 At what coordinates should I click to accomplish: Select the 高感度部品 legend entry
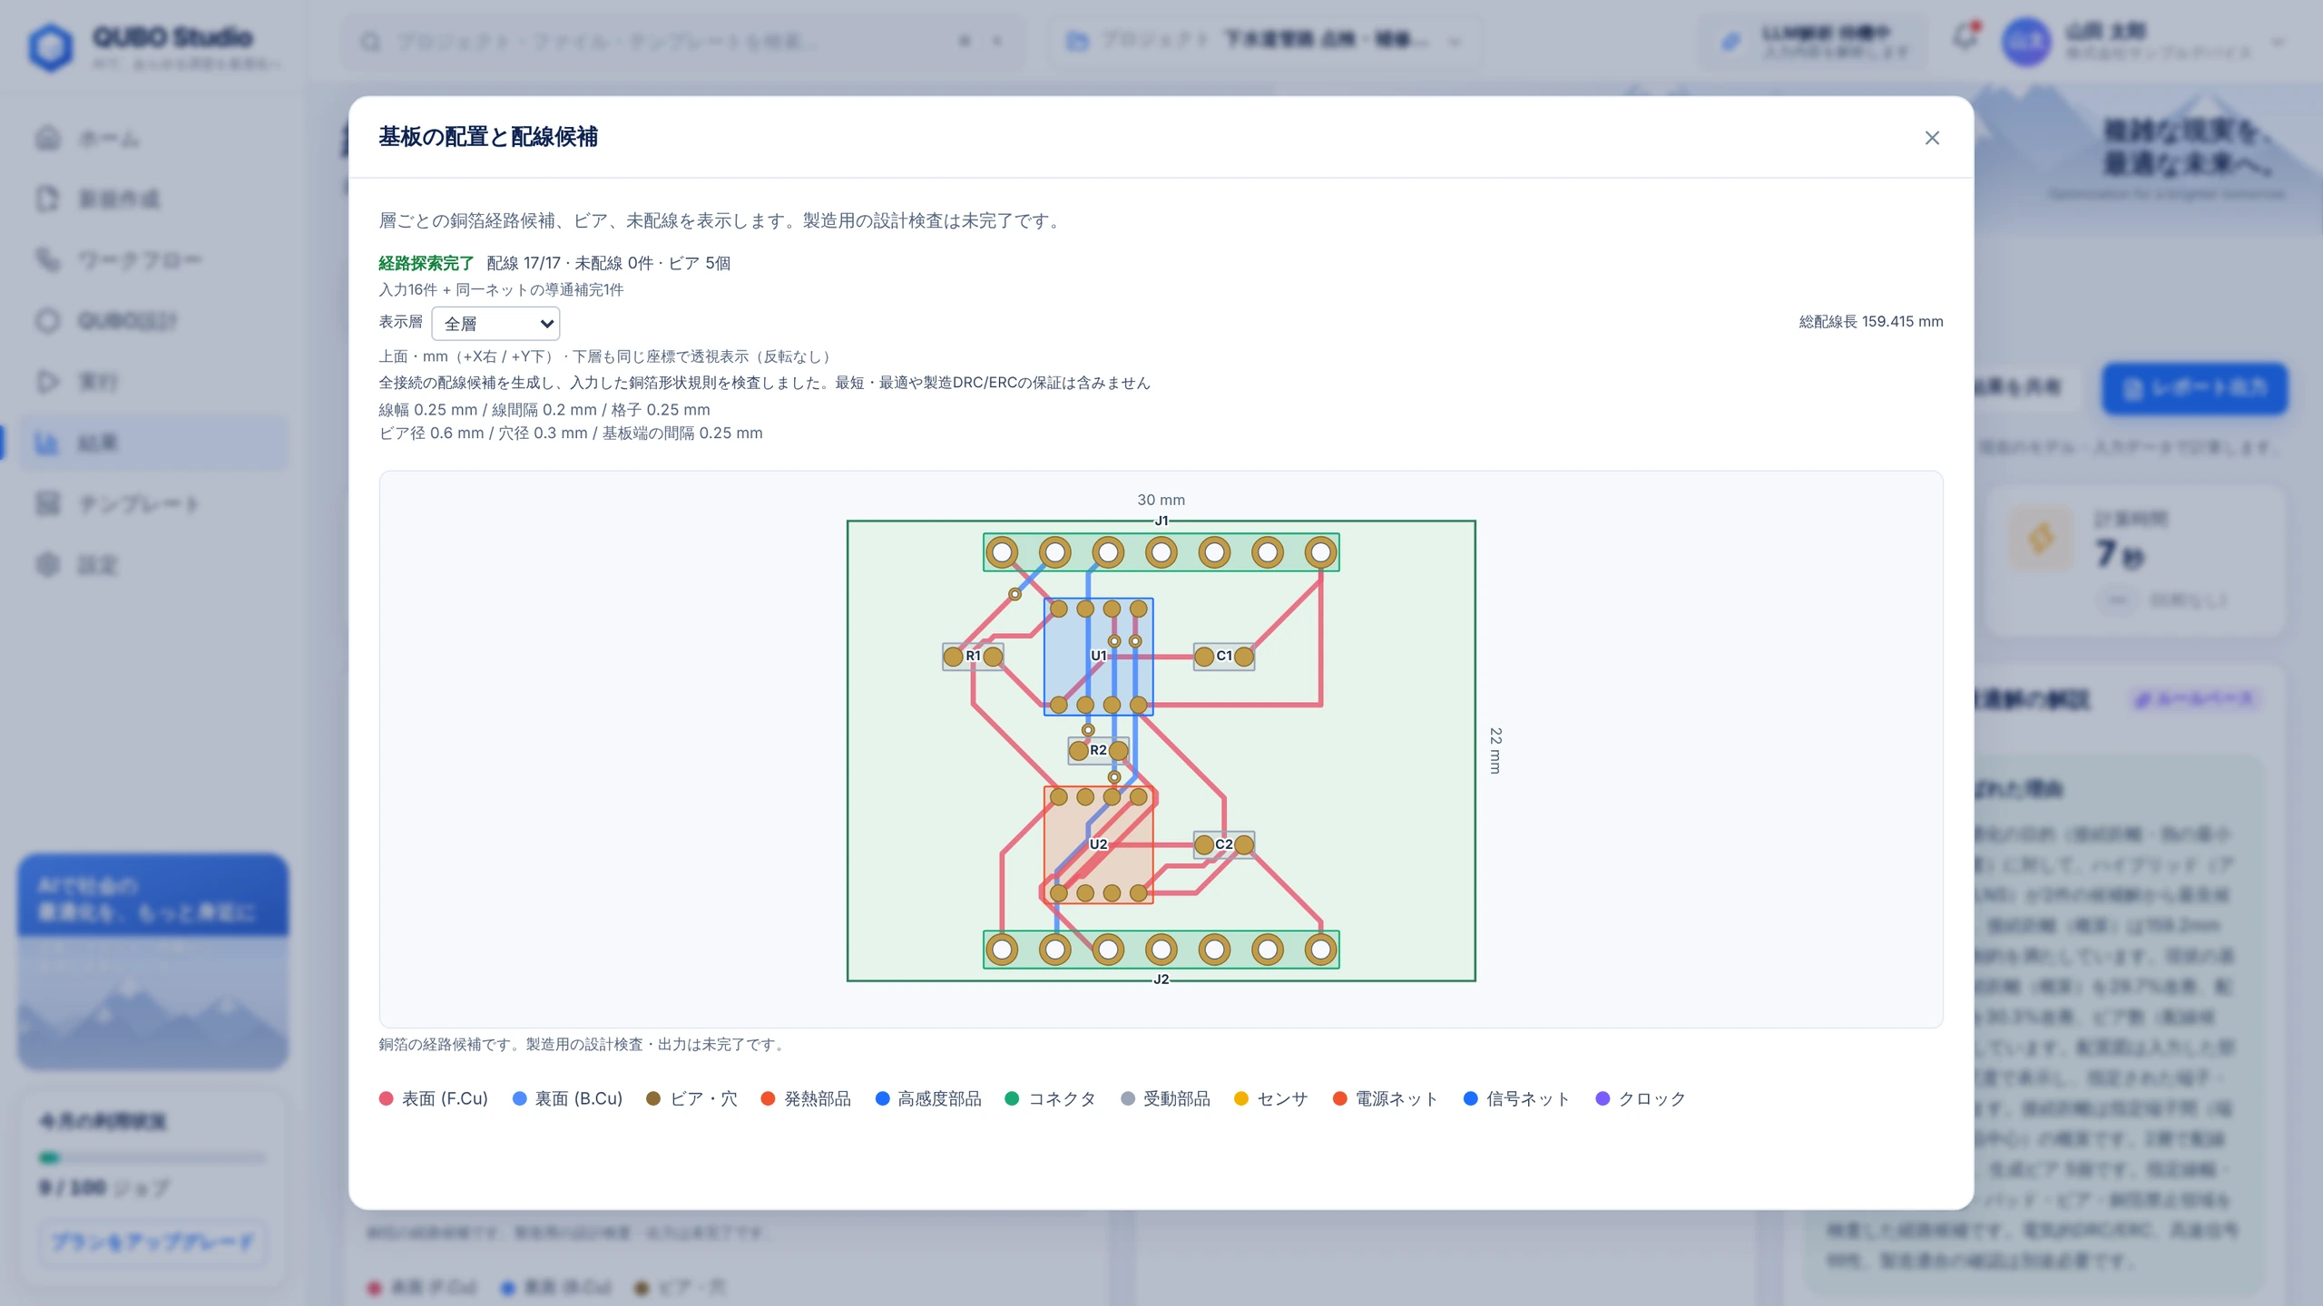coord(927,1098)
